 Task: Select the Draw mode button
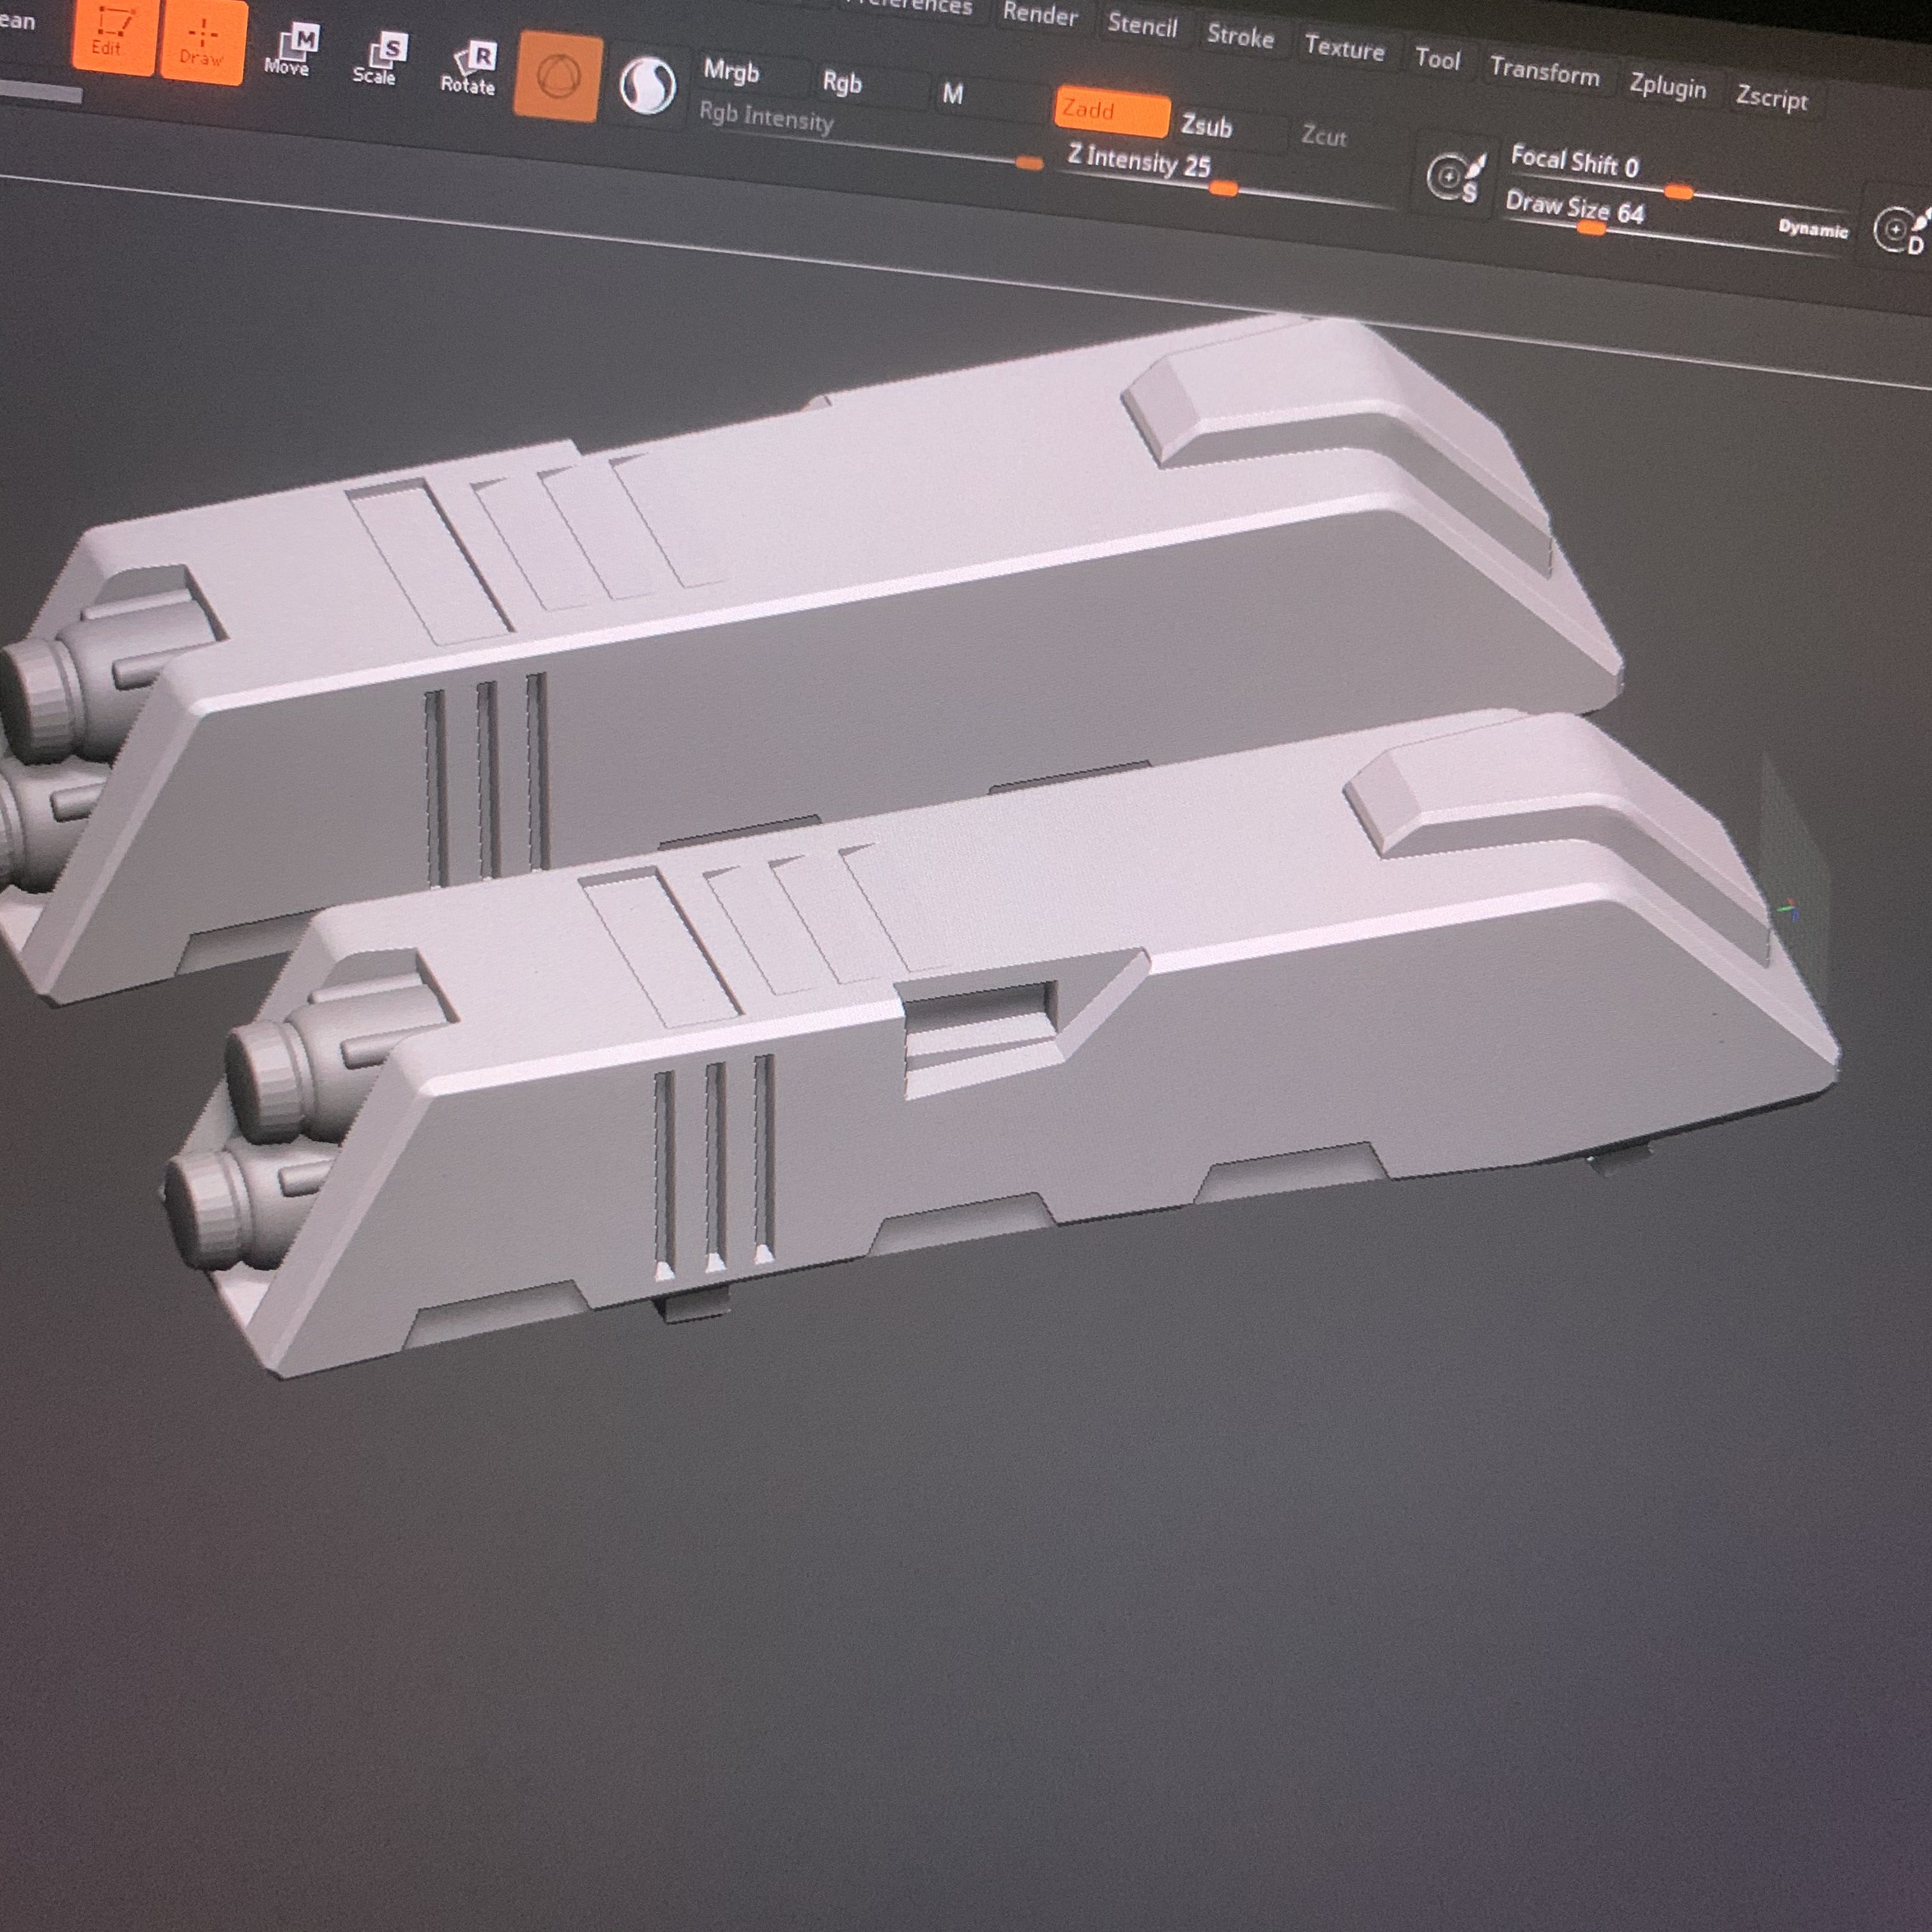[202, 41]
